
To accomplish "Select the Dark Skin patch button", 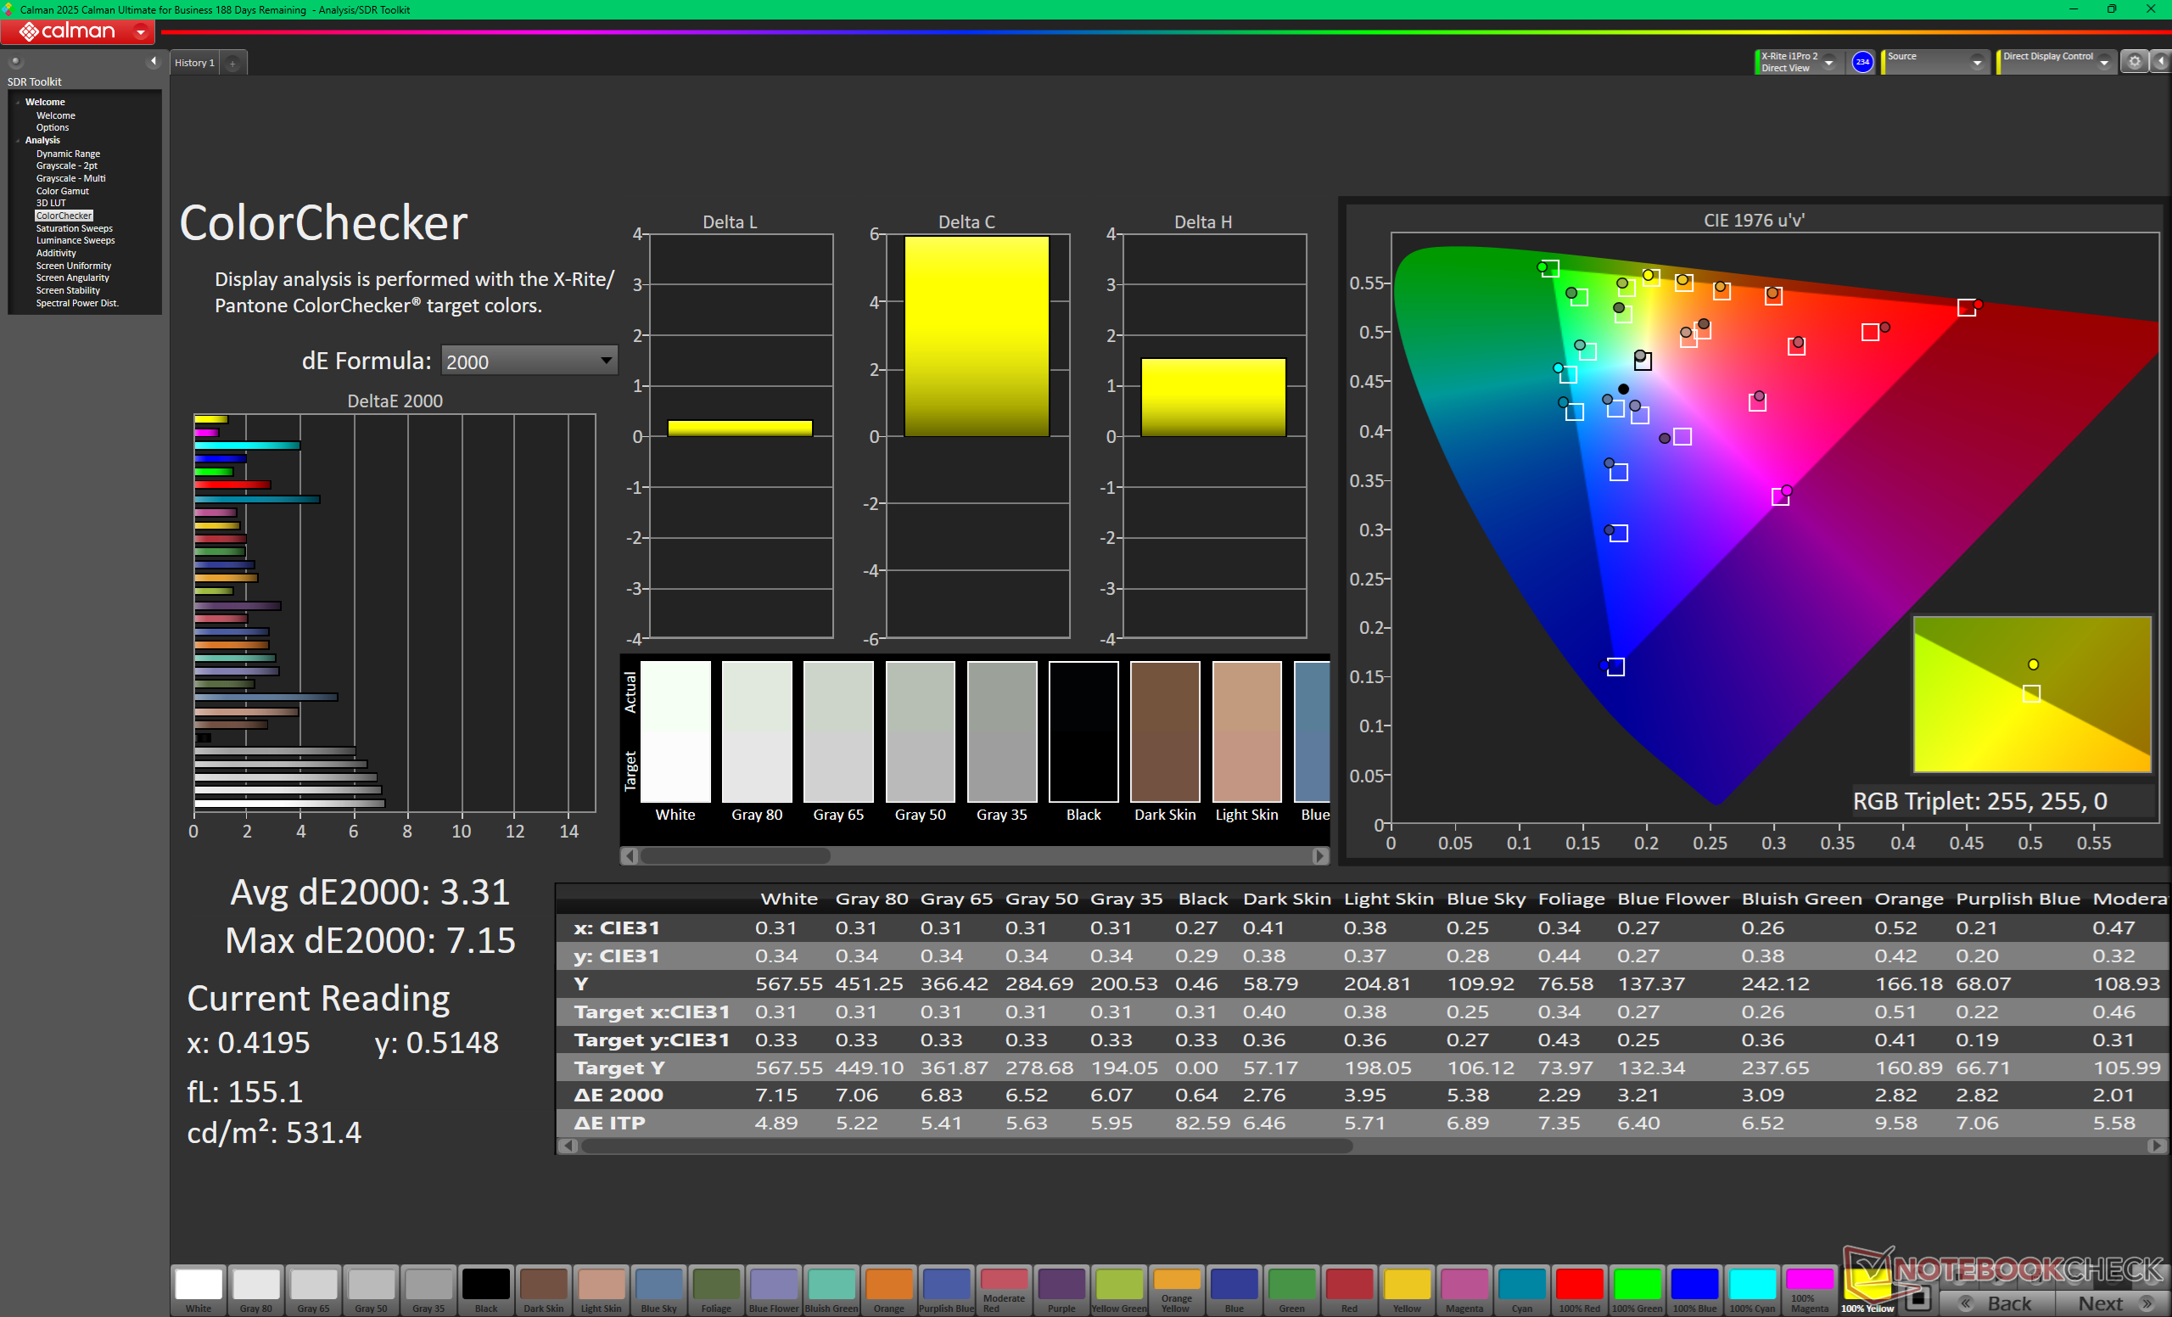I will point(543,1290).
